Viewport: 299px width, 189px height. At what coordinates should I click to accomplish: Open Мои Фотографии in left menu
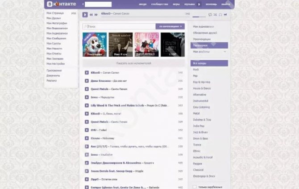click(x=57, y=23)
